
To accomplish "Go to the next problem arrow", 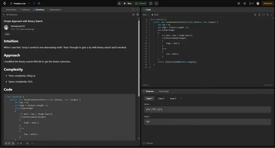I will point(34,3).
